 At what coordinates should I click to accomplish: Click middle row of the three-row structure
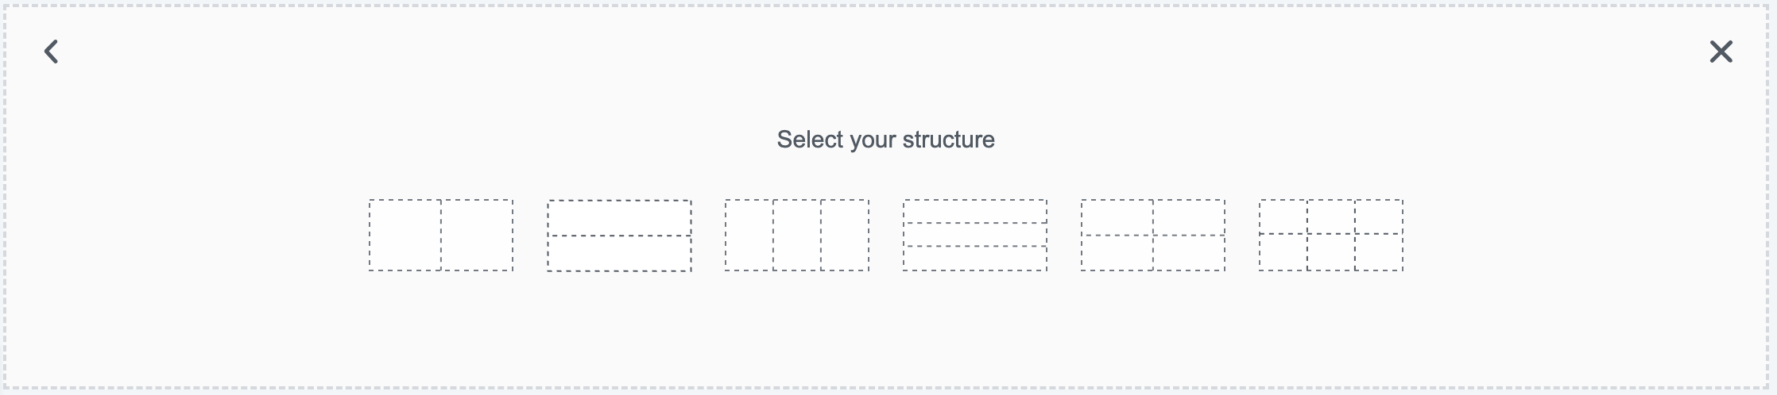[x=975, y=235]
